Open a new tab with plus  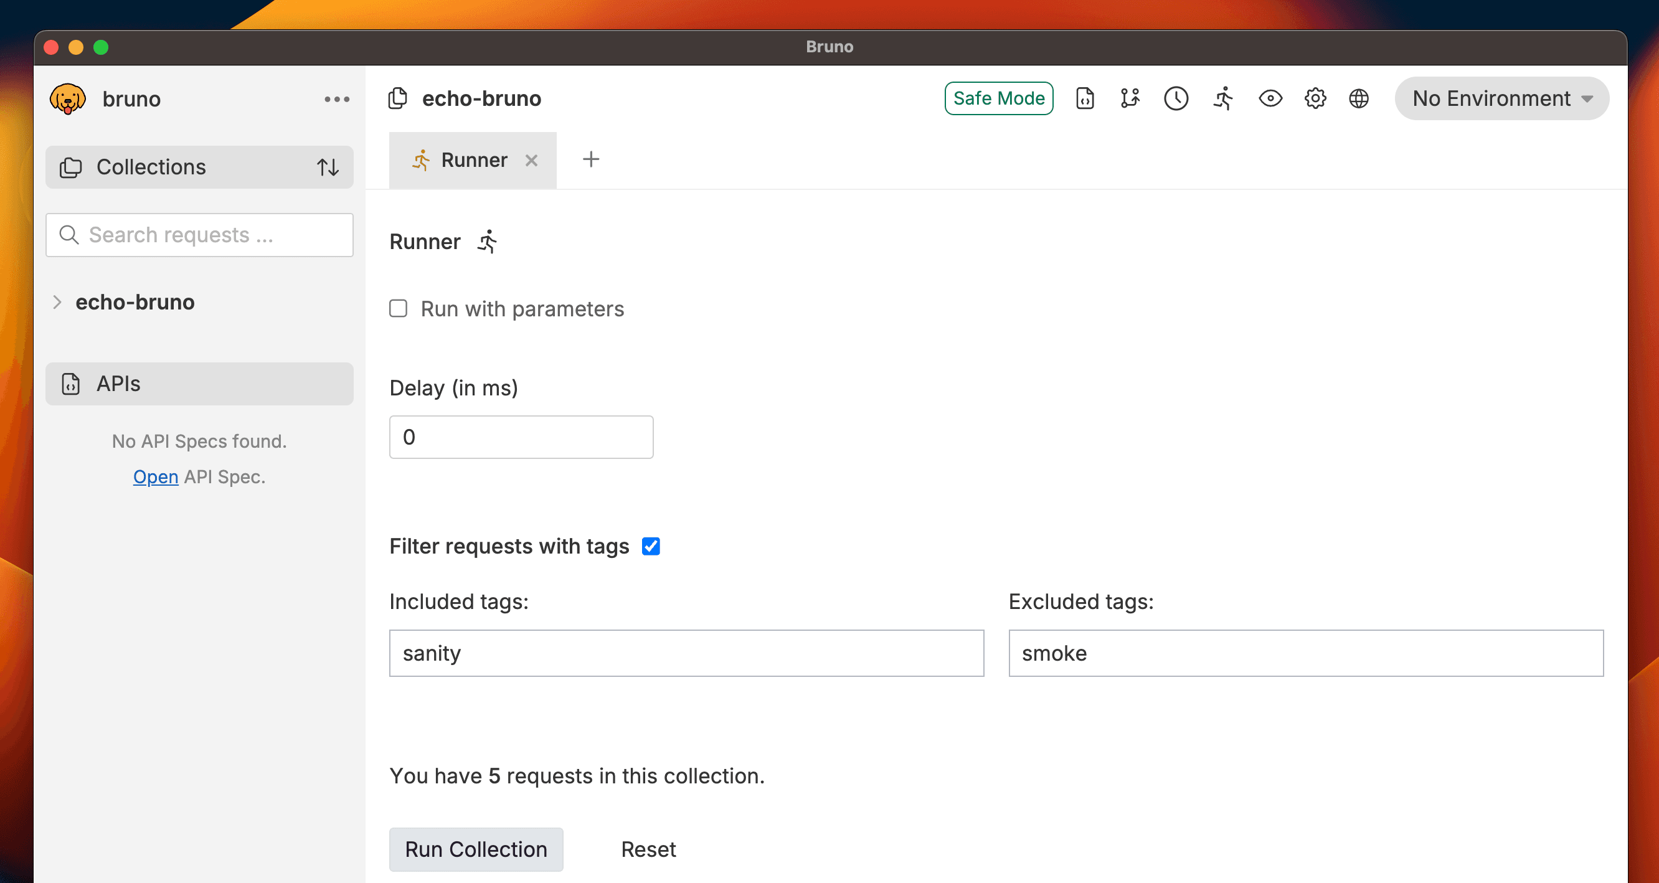(590, 159)
